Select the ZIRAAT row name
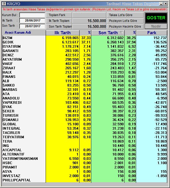 (x=9, y=68)
